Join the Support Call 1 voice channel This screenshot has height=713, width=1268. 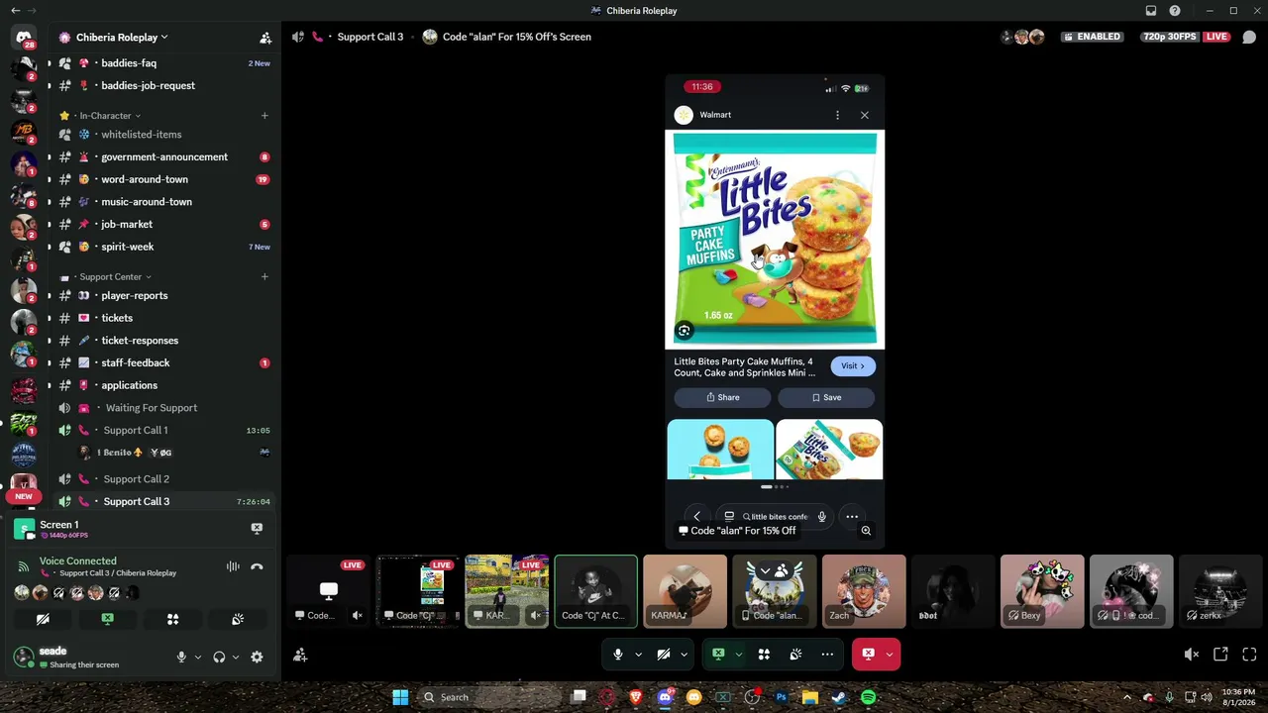(x=164, y=431)
